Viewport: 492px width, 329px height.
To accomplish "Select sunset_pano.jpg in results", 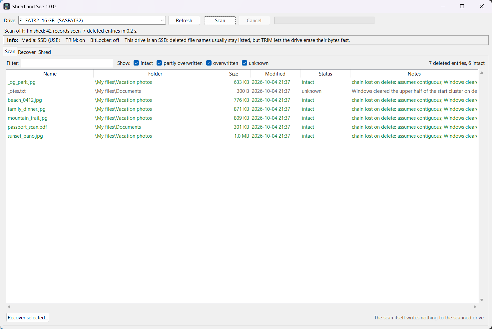I will point(242,136).
